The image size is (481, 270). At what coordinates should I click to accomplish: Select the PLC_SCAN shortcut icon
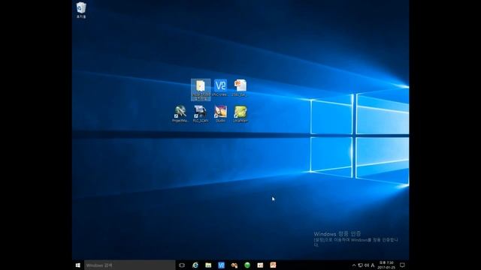(201, 114)
